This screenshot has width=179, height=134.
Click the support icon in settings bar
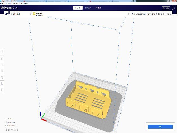tap(161, 14)
